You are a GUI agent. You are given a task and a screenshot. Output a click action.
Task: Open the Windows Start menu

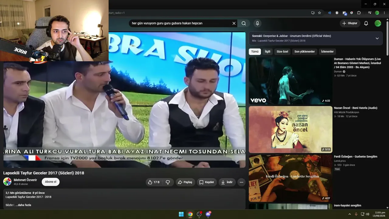[x=181, y=214]
